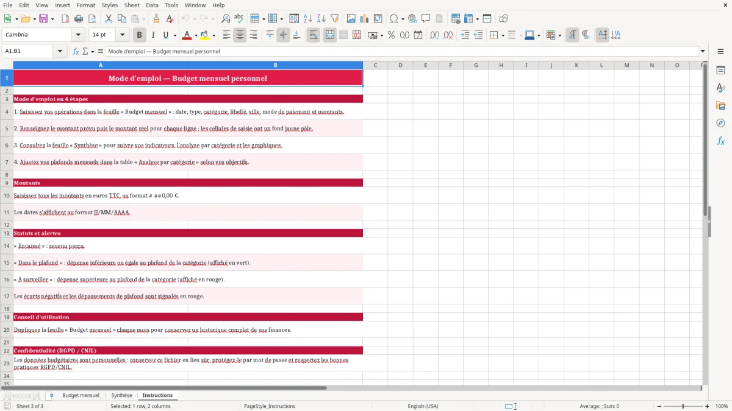Viewport: 732px width, 411px height.
Task: Open sidebar Gallery icon
Action: (720, 106)
